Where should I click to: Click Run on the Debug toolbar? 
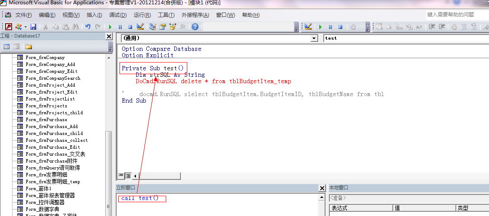[x=320, y=27]
